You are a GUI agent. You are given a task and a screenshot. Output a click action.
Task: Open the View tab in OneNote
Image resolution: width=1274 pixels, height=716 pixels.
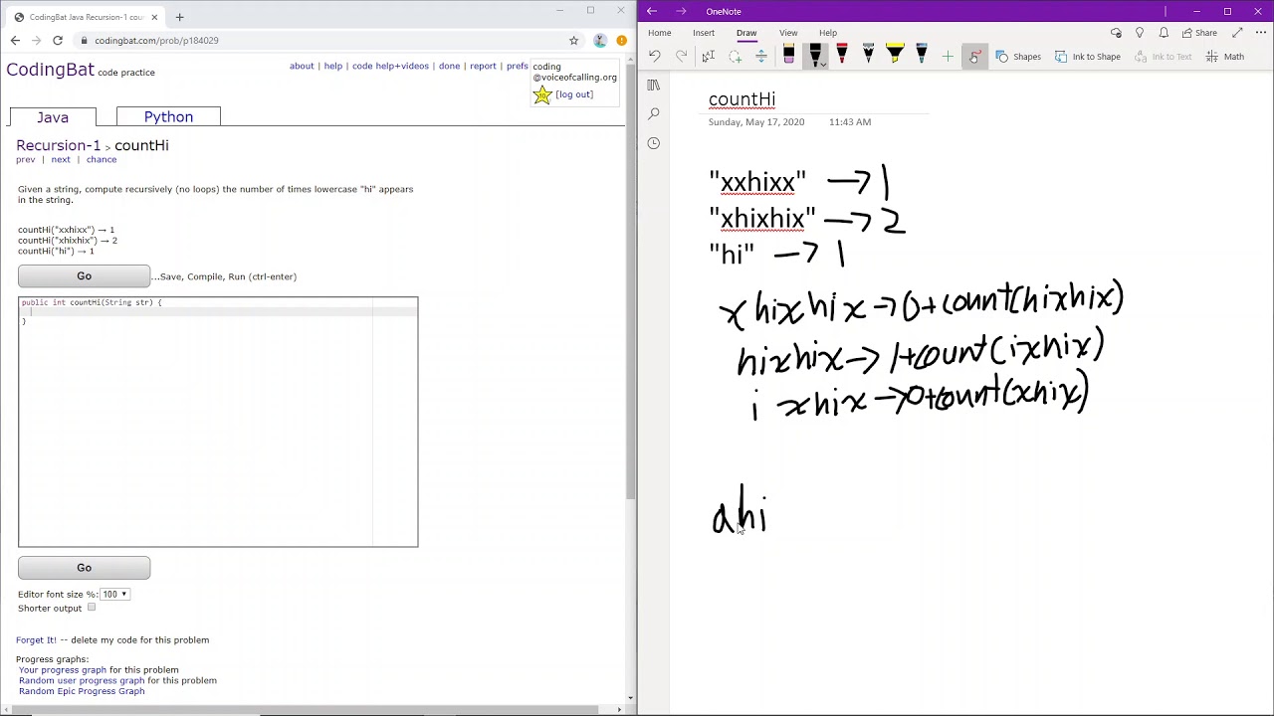pyautogui.click(x=788, y=33)
